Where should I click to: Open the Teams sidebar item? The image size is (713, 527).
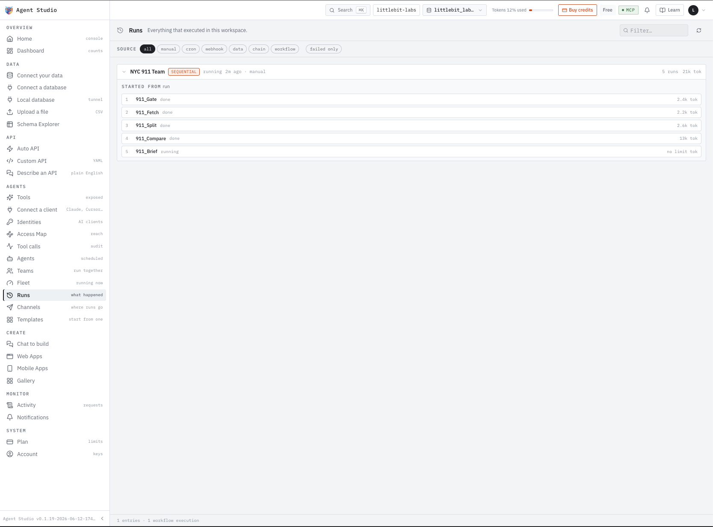(x=55, y=271)
